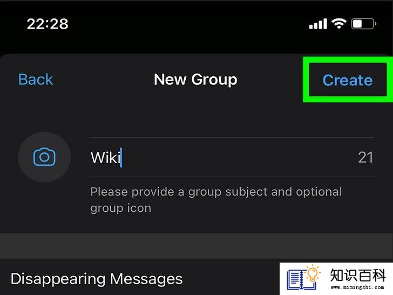Screen dimensions: 393x295
Task: Click the gray separator band above Disappearing Messages
Action: pyautogui.click(x=196, y=246)
